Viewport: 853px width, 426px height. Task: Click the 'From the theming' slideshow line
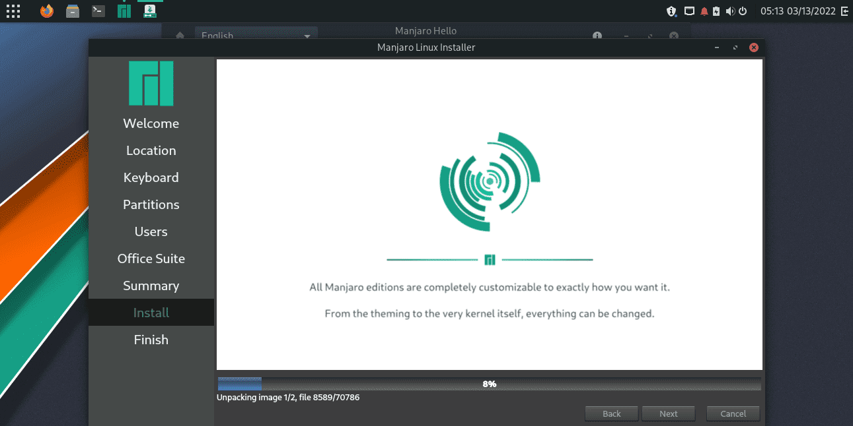pyautogui.click(x=490, y=314)
